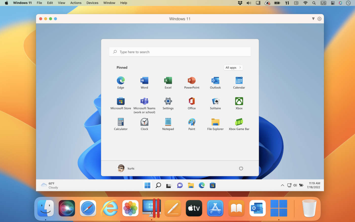Open Xbox Game Bar app
This screenshot has height=222, width=355.
coord(239,122)
